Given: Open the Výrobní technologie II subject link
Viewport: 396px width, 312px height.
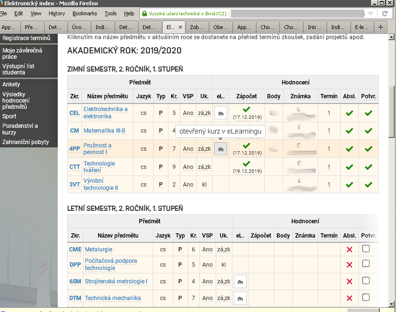Looking at the screenshot, I should pos(101,184).
